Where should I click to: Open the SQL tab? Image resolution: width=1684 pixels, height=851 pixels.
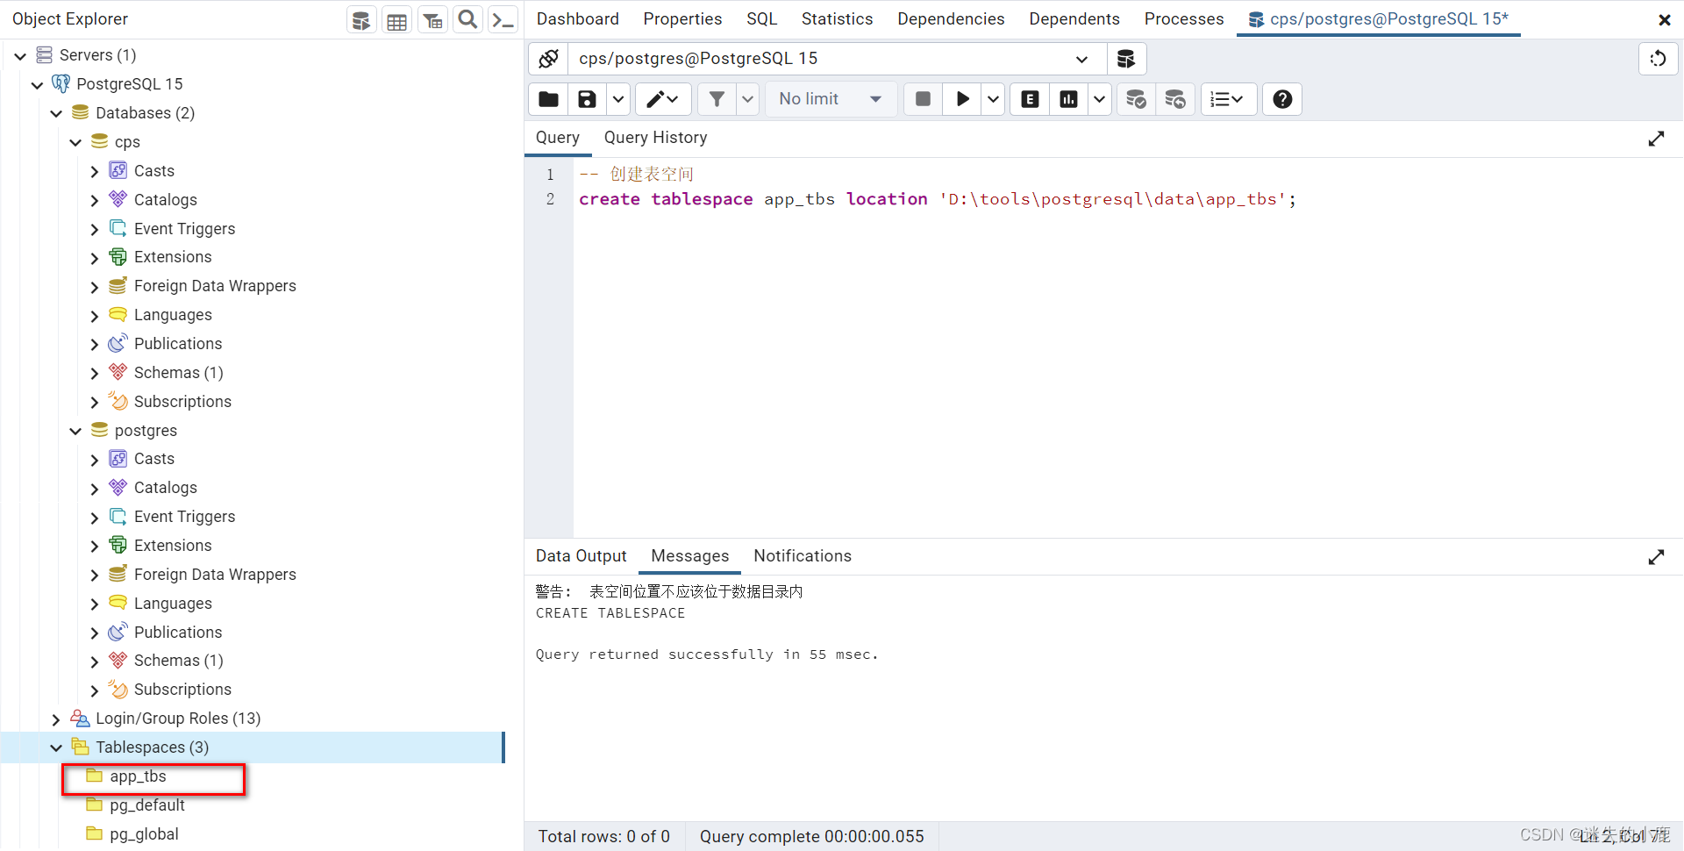(761, 19)
